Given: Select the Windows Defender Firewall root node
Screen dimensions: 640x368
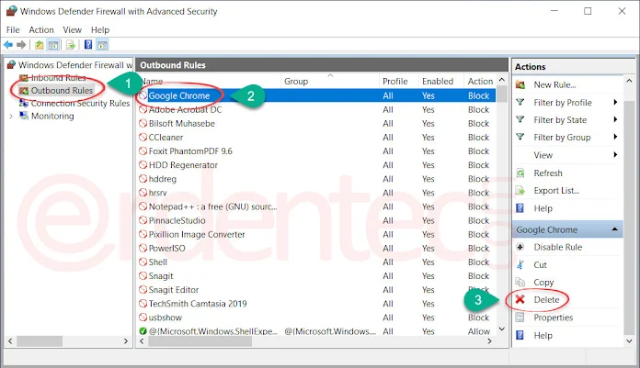Looking at the screenshot, I should 75,65.
